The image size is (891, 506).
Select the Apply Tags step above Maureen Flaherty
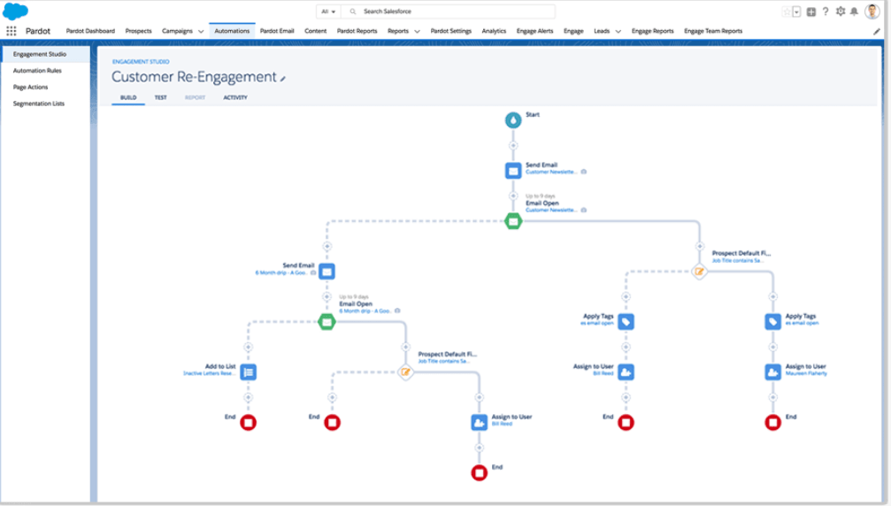point(772,322)
